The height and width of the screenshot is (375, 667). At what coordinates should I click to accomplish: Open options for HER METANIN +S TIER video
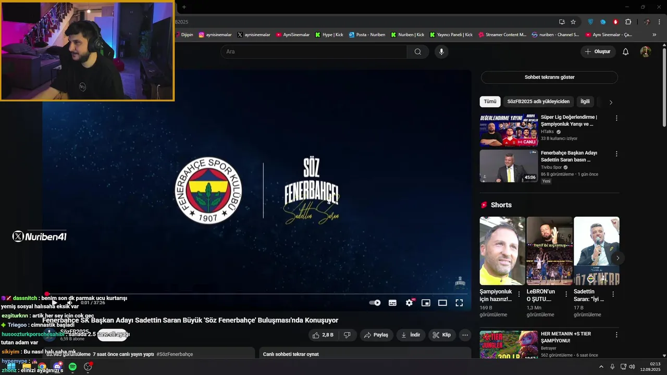[616, 335]
